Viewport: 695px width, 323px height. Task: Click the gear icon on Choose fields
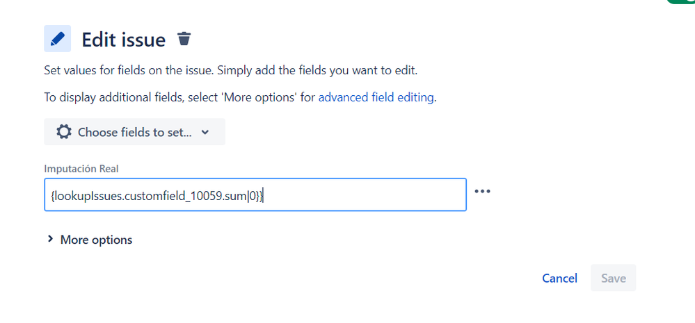pyautogui.click(x=64, y=132)
